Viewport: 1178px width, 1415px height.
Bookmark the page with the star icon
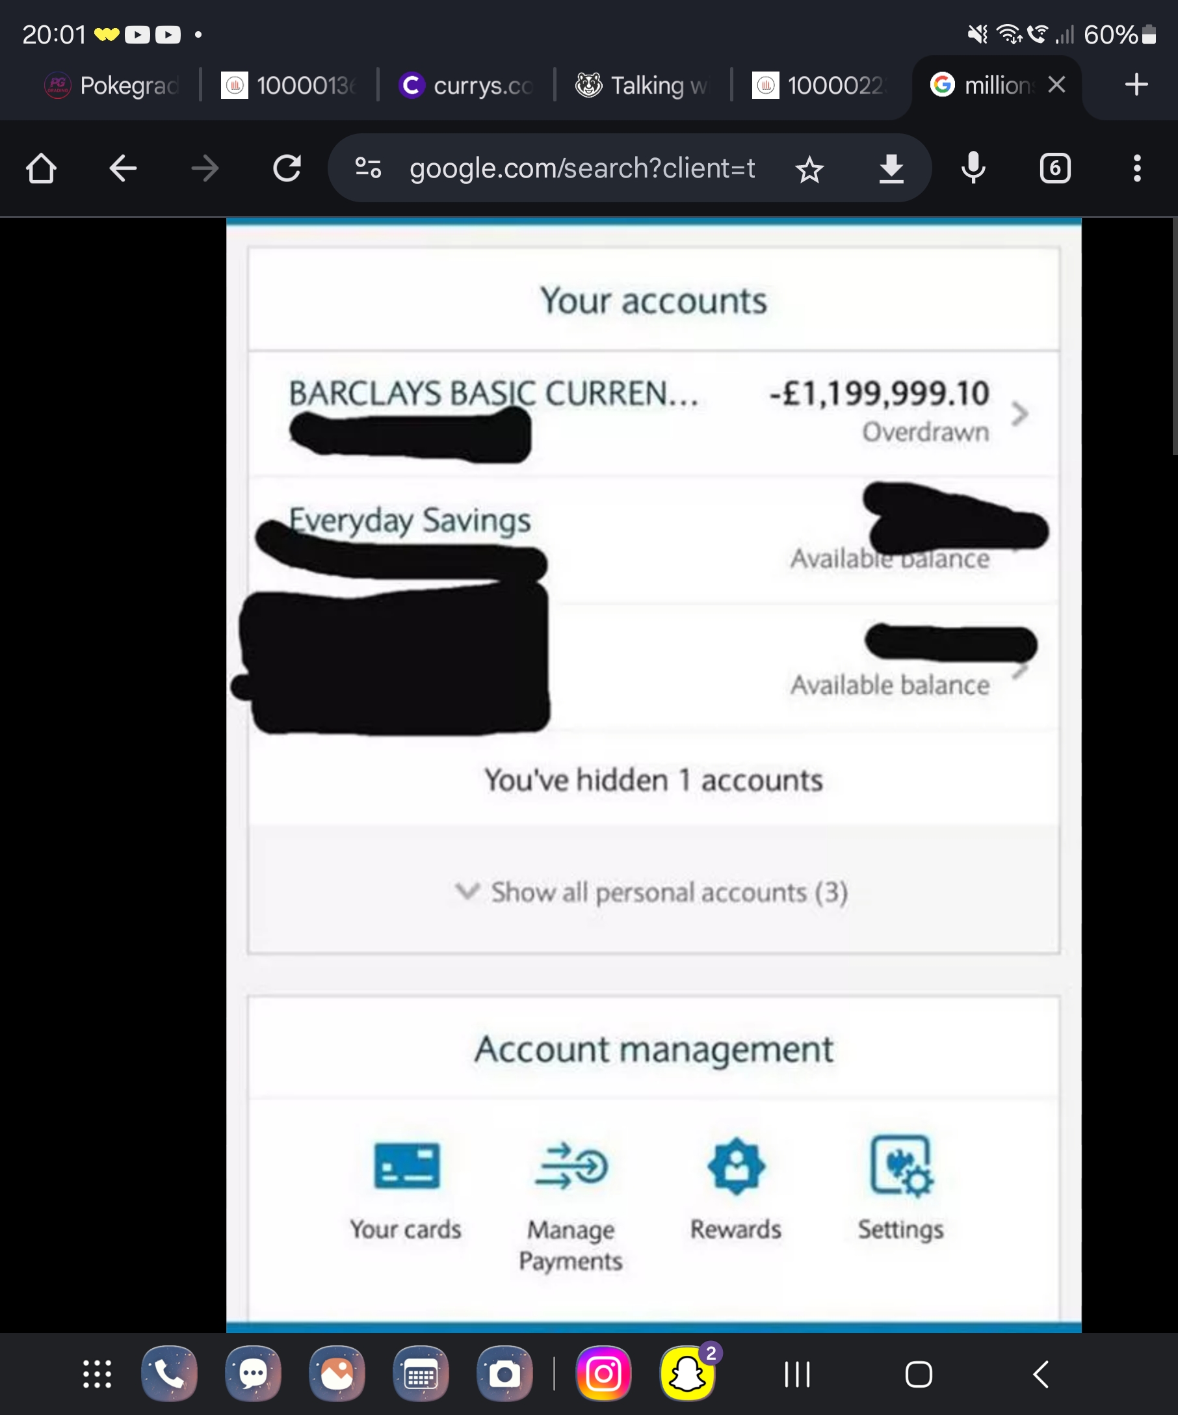coord(809,169)
